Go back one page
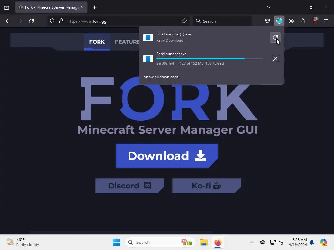The height and width of the screenshot is (250, 334). pyautogui.click(x=8, y=21)
